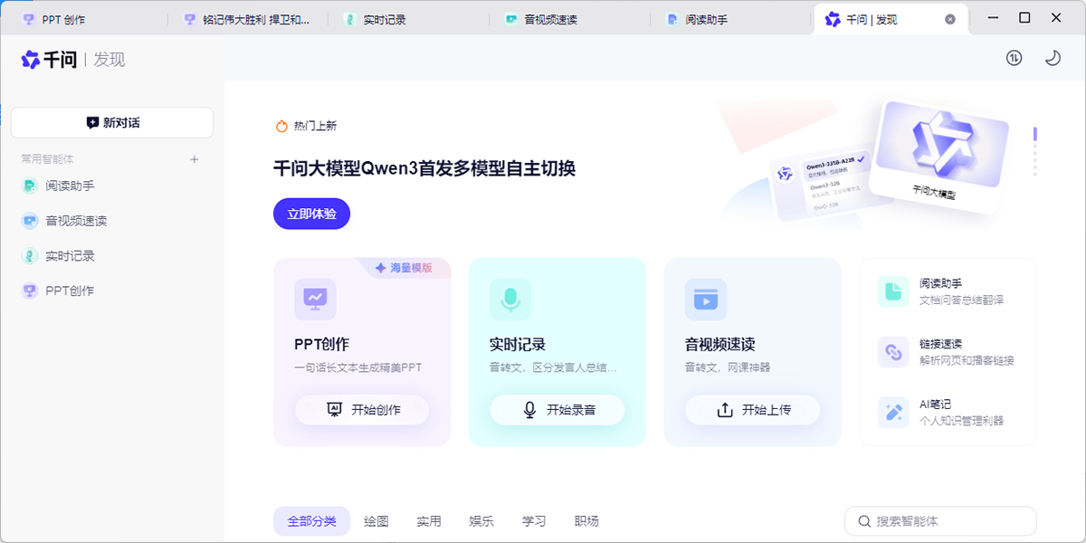Click the 阅读助手 card icon on the right

tap(892, 291)
